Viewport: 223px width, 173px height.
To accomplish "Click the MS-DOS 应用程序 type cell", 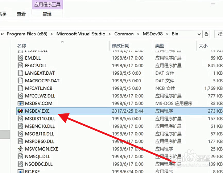I will 174,103.
